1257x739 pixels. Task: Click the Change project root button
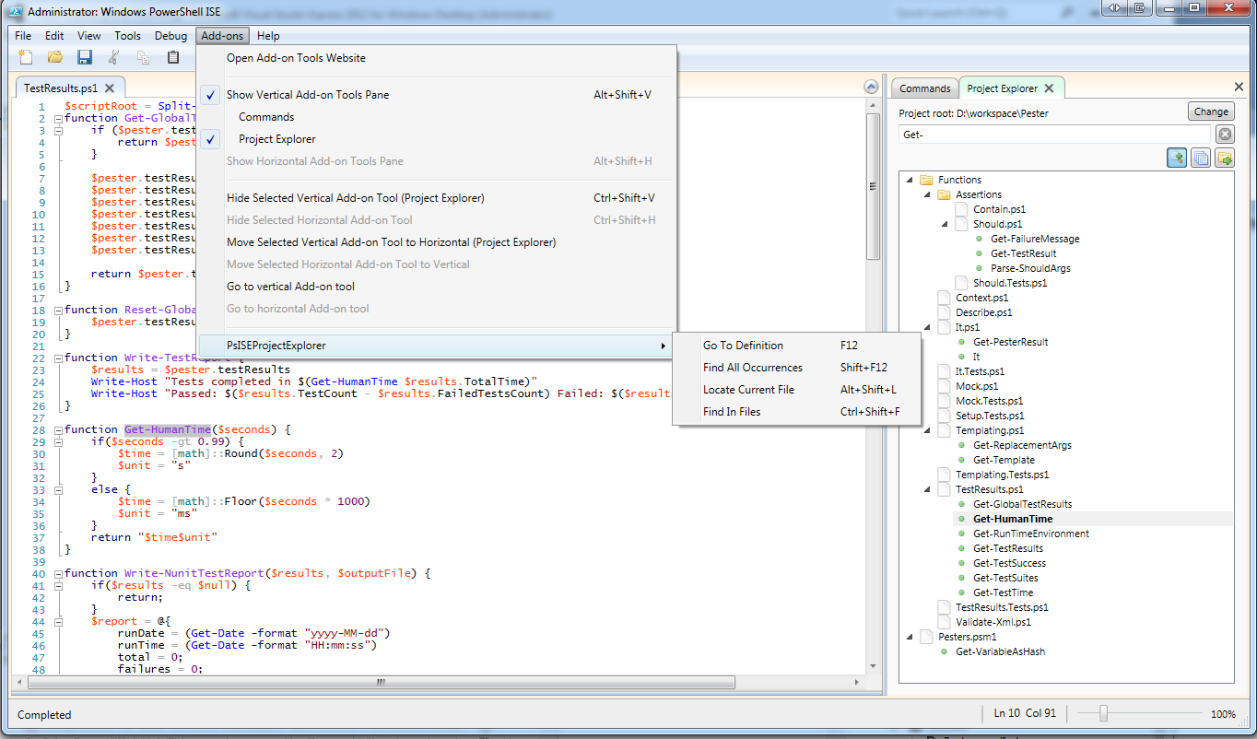coord(1211,111)
